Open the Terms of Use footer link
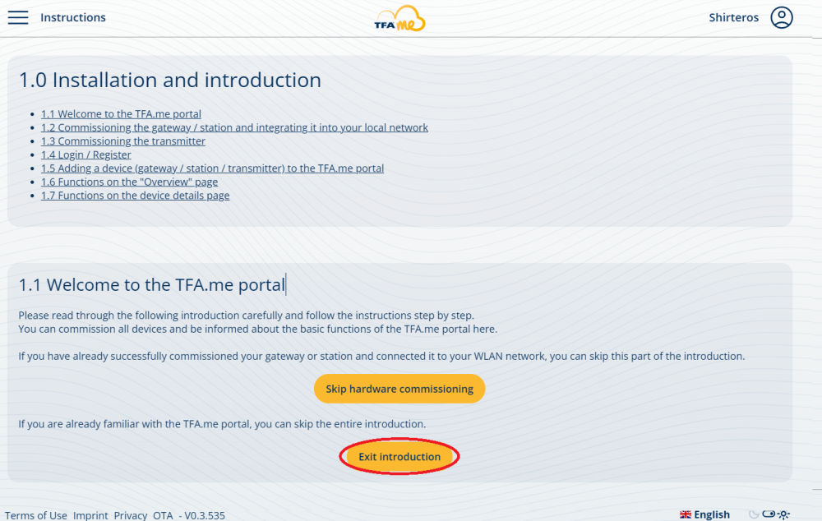Screen dimensions: 822x521 click(36, 515)
